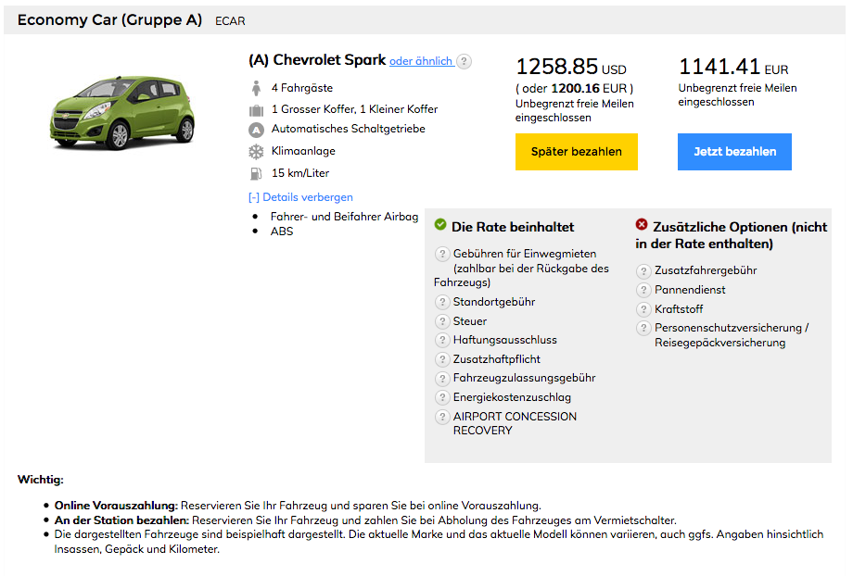Open info icon beside Pannendienst

643,290
